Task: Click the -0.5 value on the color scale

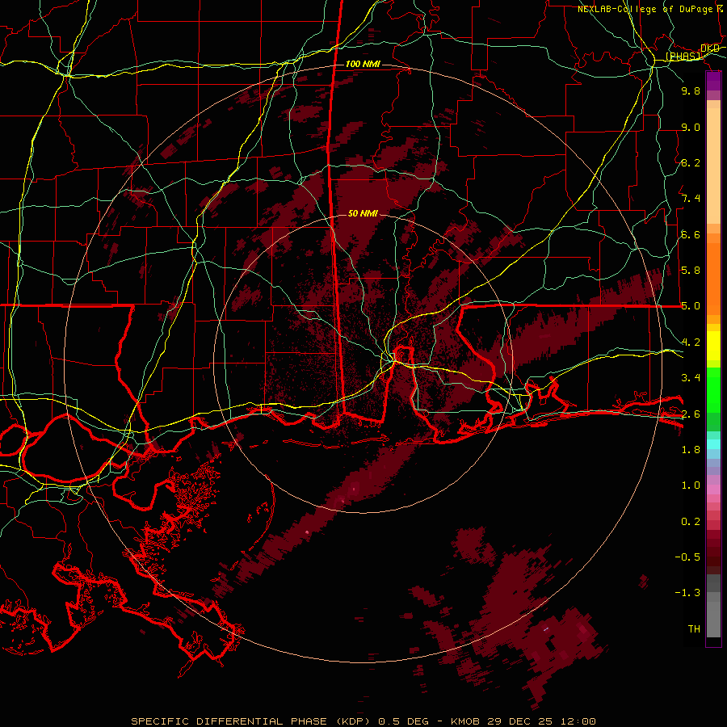Action: point(687,557)
